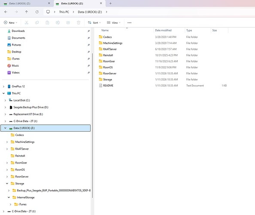Image resolution: width=255 pixels, height=215 pixels.
Task: Click the Rename toolbar icon
Action: [x=58, y=23]
